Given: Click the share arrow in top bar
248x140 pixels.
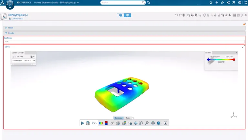Looking at the screenshot, I should 222,3.
